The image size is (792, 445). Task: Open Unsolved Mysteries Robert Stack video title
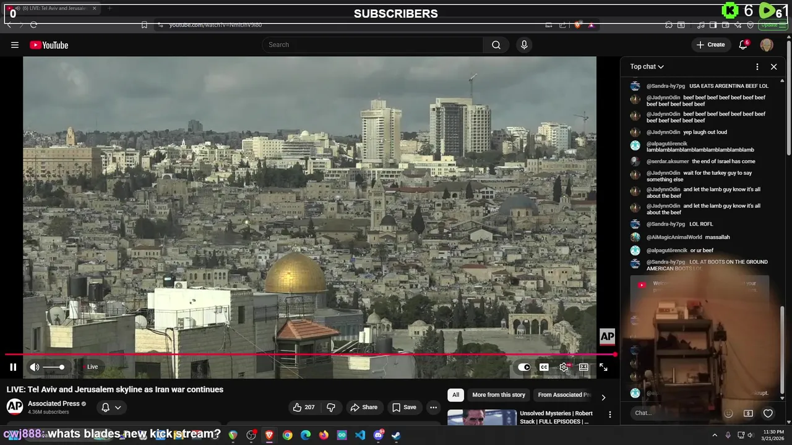(556, 417)
